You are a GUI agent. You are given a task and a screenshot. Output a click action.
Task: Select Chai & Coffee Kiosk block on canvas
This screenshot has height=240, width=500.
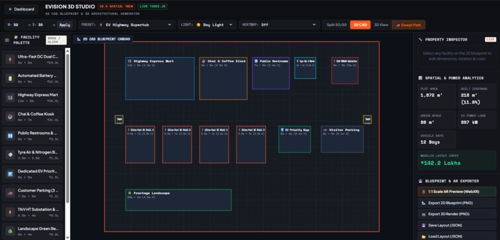click(x=223, y=78)
